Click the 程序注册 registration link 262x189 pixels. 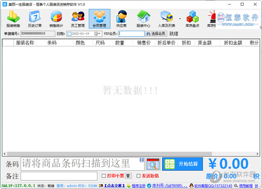point(138,186)
